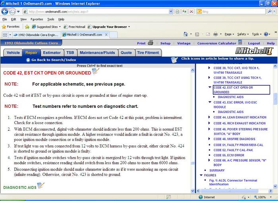
Task: Collapse the FIGURES tree section
Action: click(x=201, y=175)
